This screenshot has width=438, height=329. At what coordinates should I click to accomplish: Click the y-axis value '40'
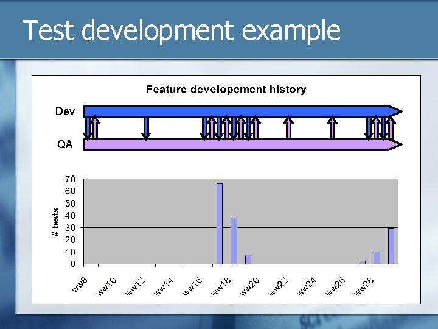tap(70, 216)
